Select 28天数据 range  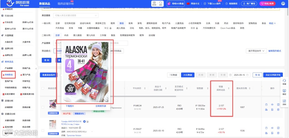[x=188, y=75]
